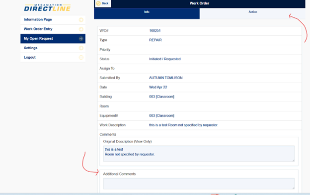This screenshot has height=195, width=310.
Task: Click the work order number 168251
Action: click(155, 31)
